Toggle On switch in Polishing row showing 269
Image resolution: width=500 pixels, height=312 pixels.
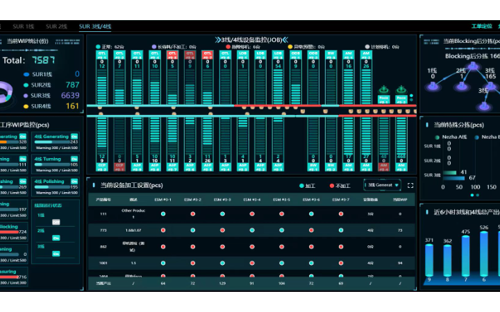tap(23, 181)
